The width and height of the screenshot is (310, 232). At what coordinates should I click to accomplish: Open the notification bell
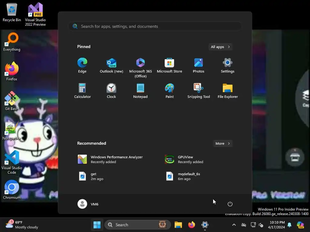click(289, 225)
